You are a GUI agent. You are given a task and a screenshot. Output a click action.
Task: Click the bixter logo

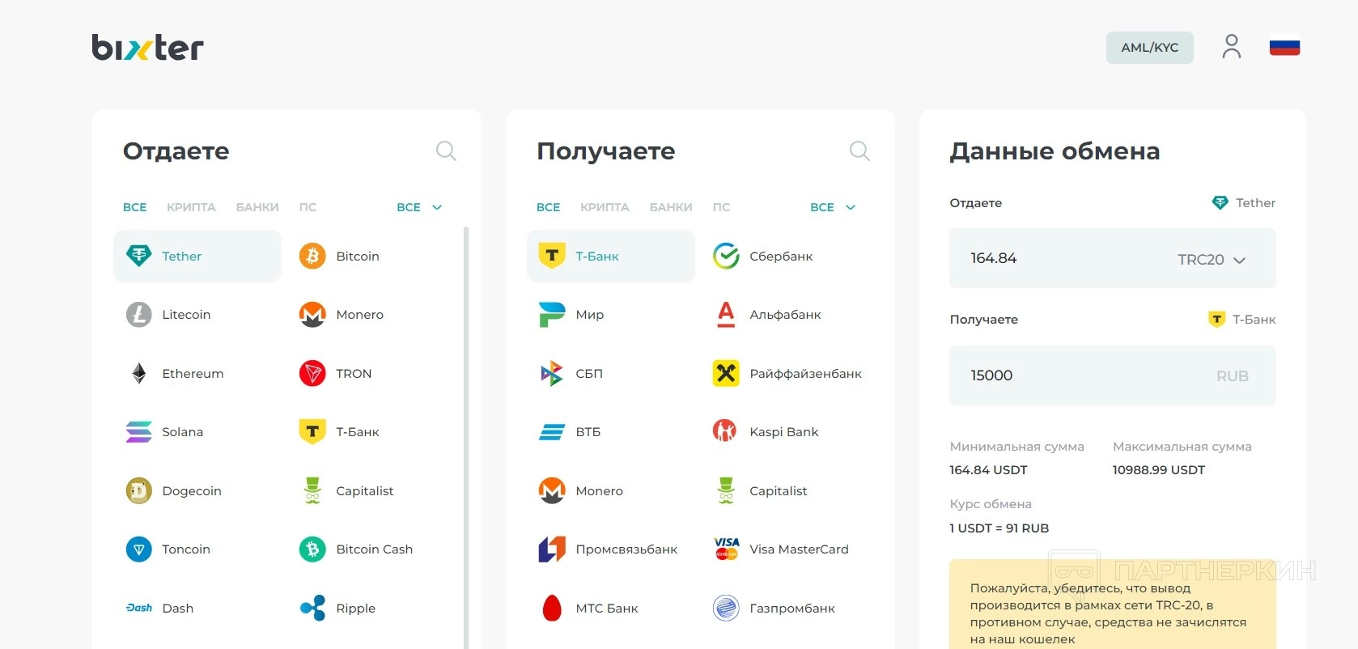(x=147, y=48)
